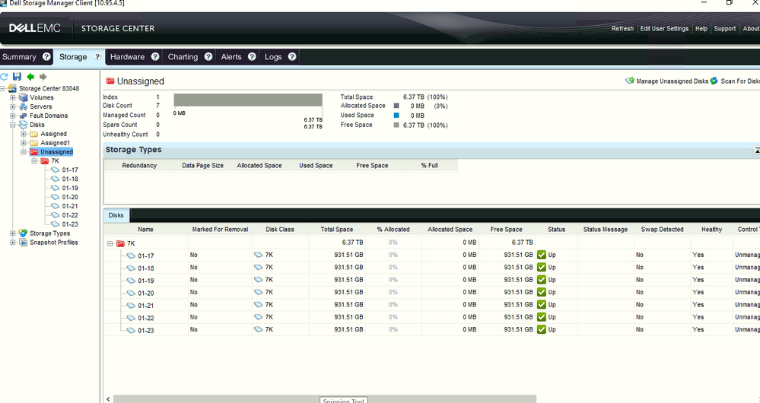Select the Disks sub-tab

[116, 215]
